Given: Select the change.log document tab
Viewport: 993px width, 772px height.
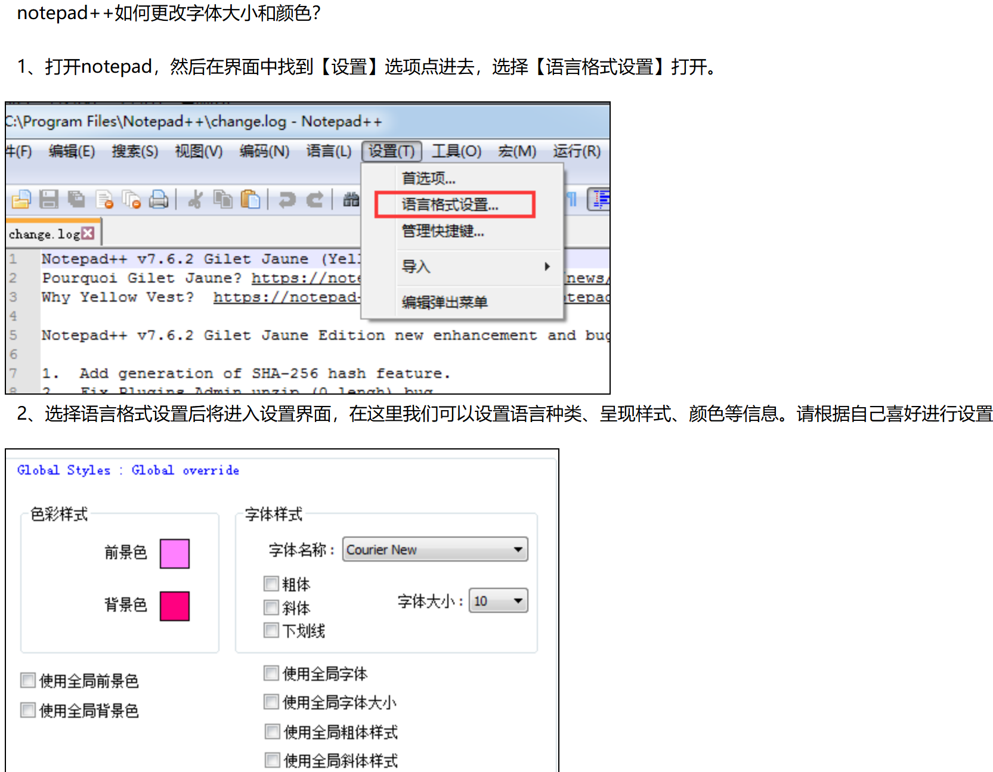Looking at the screenshot, I should pyautogui.click(x=52, y=234).
